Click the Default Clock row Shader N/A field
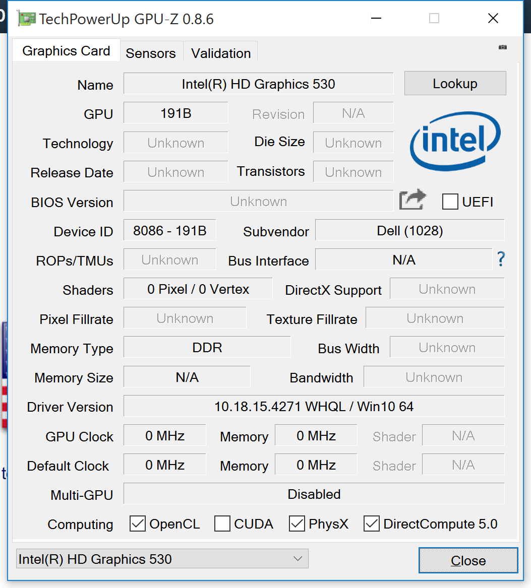 [463, 465]
